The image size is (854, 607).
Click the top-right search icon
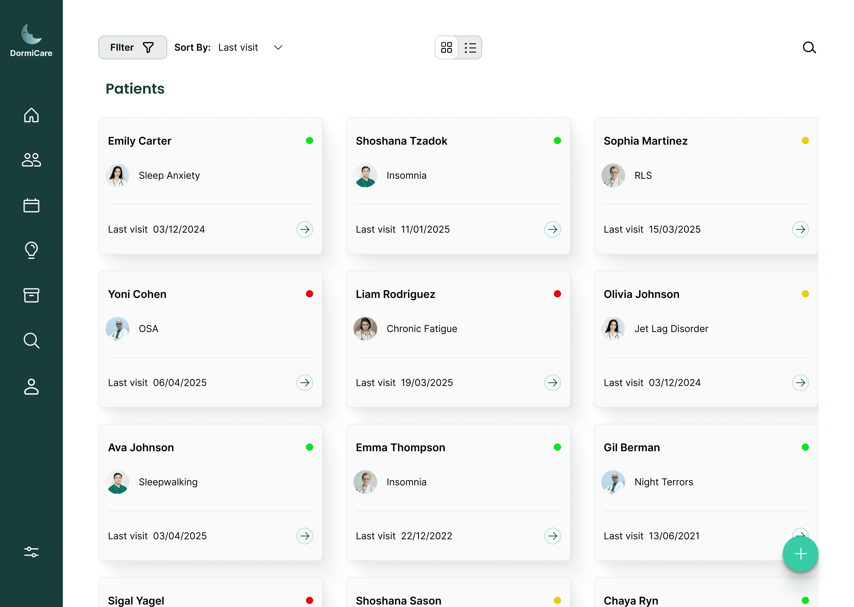coord(809,47)
